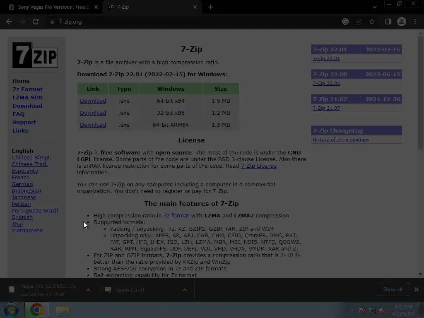
Task: Open the Windows Start button
Action: 11,310
